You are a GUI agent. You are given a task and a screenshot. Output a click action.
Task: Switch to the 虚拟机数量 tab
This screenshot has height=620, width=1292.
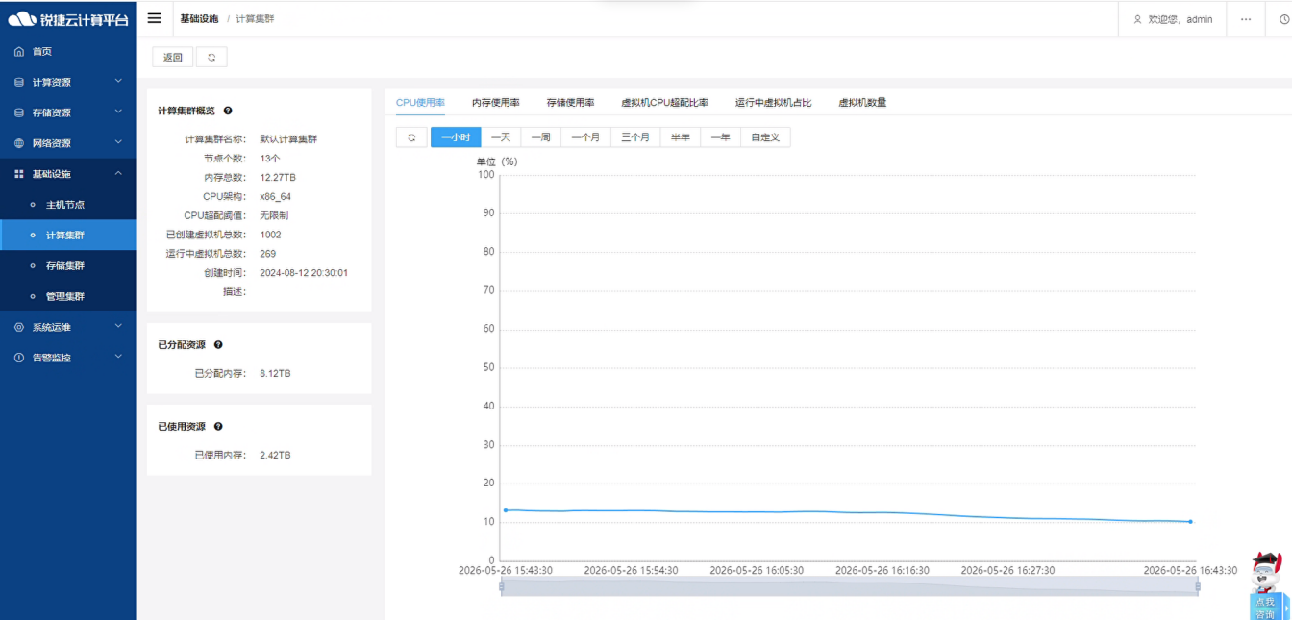[862, 102]
